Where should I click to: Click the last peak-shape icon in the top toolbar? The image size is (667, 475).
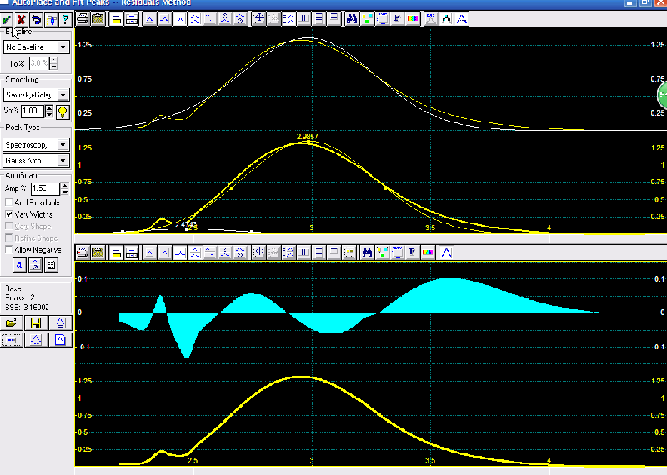[x=462, y=18]
